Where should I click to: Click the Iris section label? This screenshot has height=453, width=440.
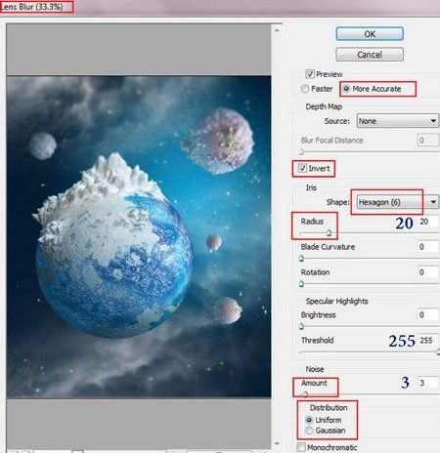point(311,187)
